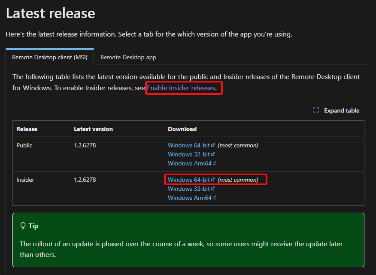This screenshot has height=275, width=376.
Task: Click external link icon beside Public Windows 64-bit
Action: 213,145
